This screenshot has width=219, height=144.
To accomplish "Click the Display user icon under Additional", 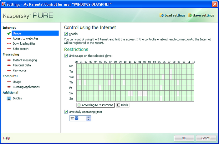I will click(x=9, y=98).
